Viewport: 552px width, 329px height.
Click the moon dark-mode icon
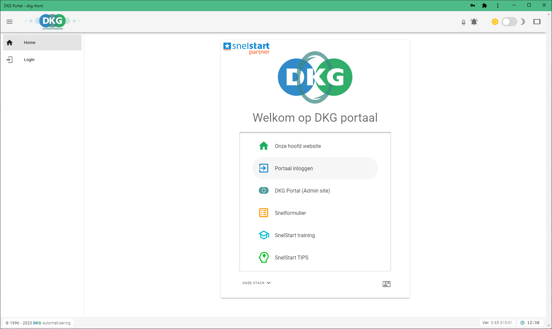(523, 22)
